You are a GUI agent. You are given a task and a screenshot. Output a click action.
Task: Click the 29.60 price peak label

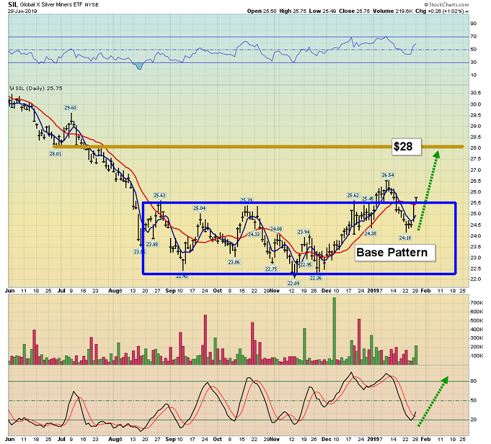(71, 108)
